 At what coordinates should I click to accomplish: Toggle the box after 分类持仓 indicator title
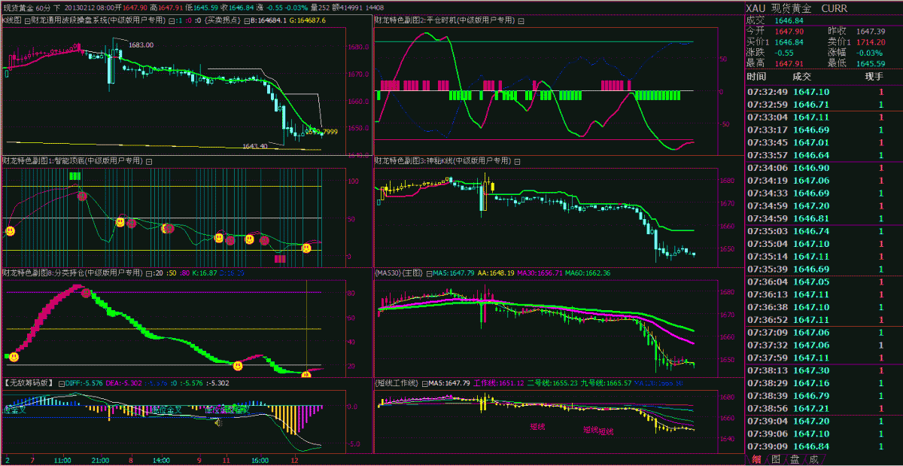pos(148,273)
